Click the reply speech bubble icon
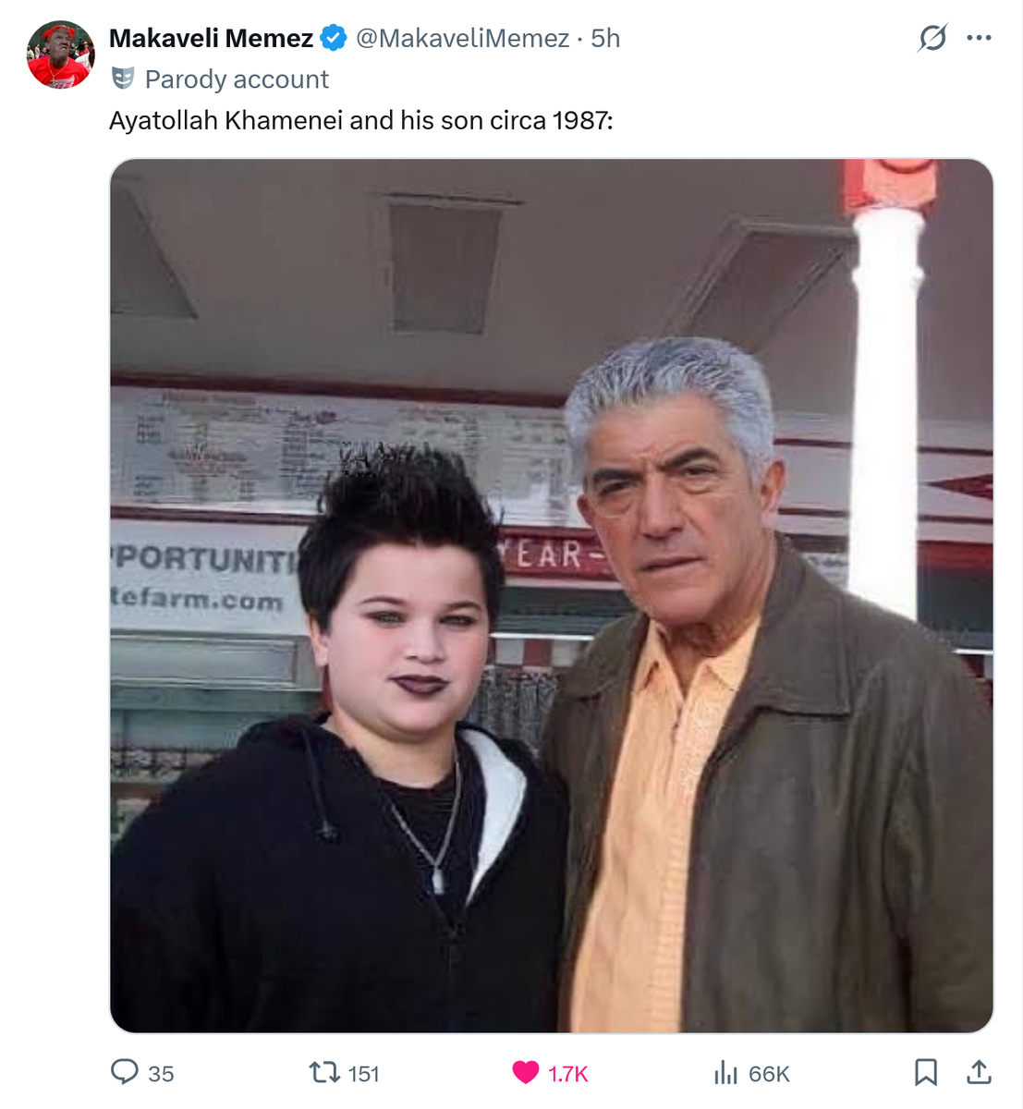The height and width of the screenshot is (1109, 1023). (124, 1072)
